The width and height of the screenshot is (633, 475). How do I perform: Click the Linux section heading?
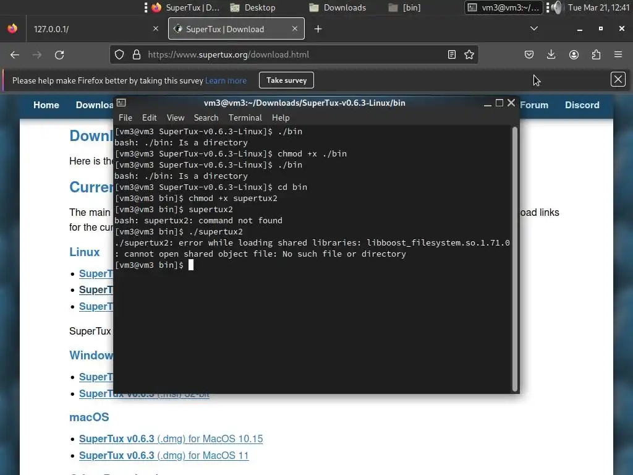click(x=84, y=252)
